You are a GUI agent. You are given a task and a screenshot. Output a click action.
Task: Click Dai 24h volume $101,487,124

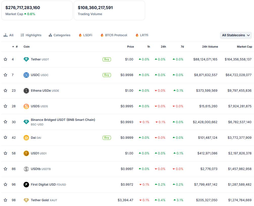point(207,138)
